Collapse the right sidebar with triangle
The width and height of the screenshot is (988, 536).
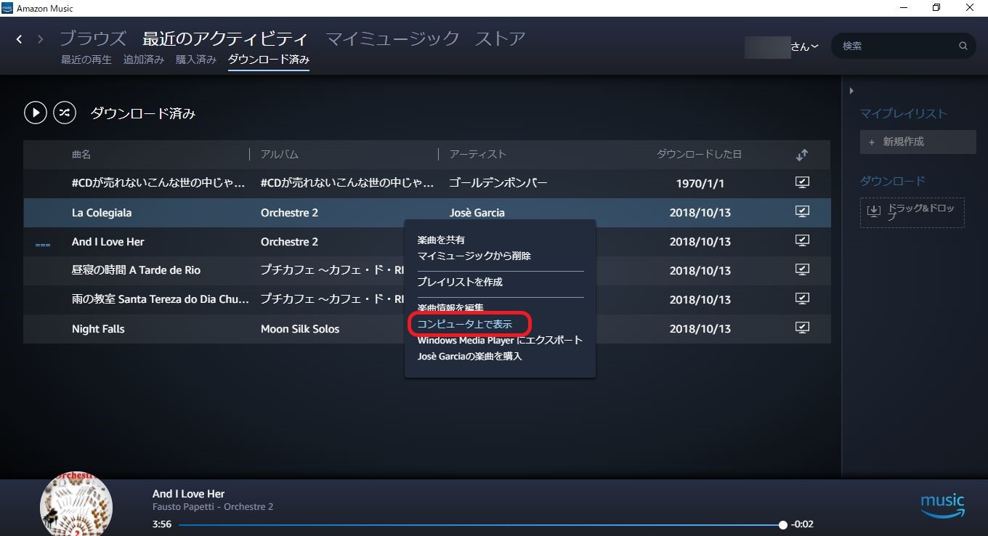click(x=851, y=91)
